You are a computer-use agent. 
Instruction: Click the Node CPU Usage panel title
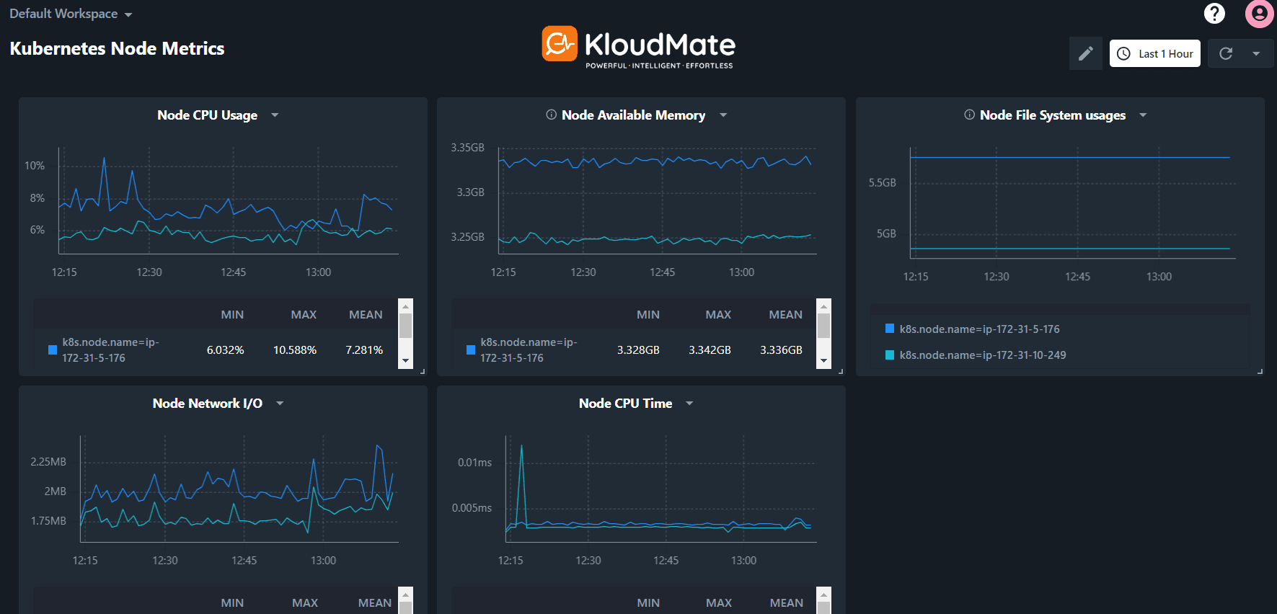(208, 115)
